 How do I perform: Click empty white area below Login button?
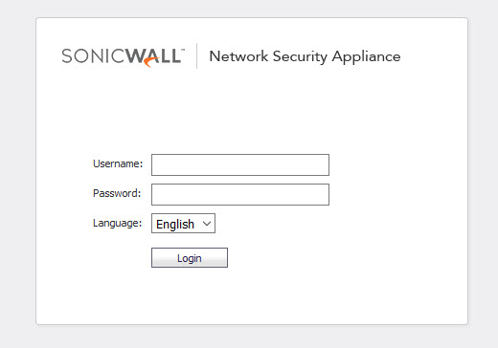[252, 296]
